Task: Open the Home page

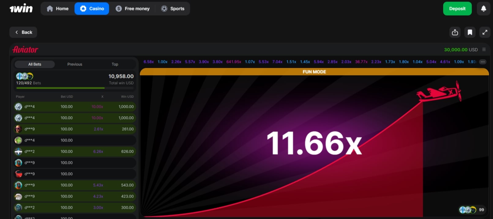Action: pos(58,9)
